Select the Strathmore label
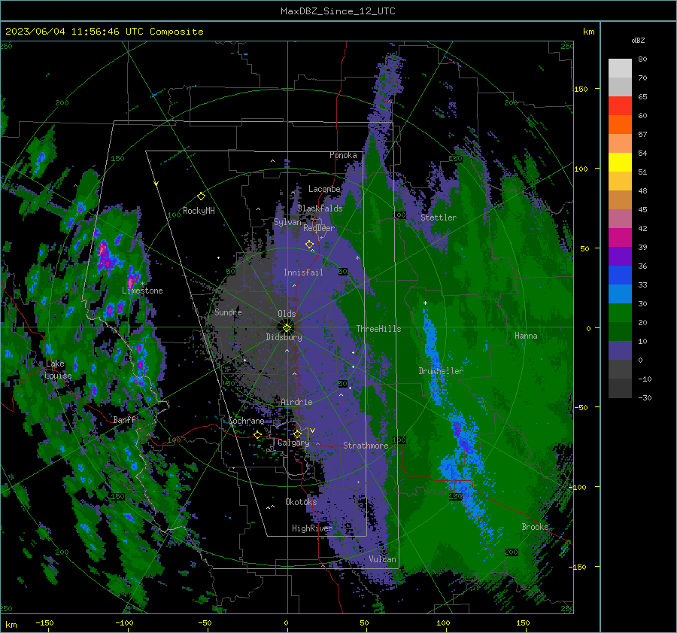 click(366, 446)
